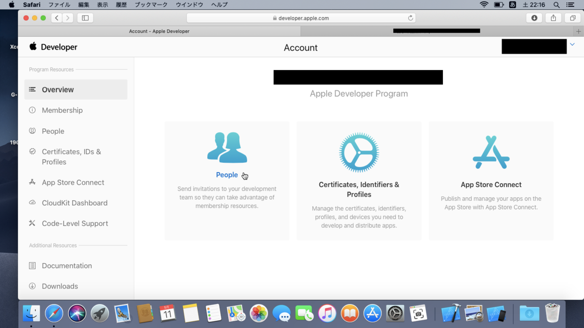Launch Xcode from the Dock
The width and height of the screenshot is (584, 328).
(451, 313)
